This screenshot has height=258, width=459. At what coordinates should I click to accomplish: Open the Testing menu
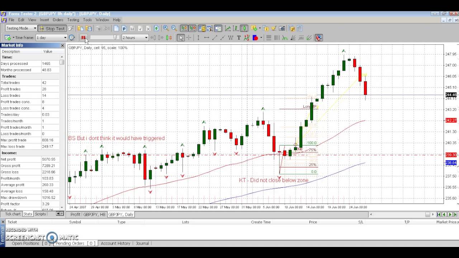click(x=73, y=20)
